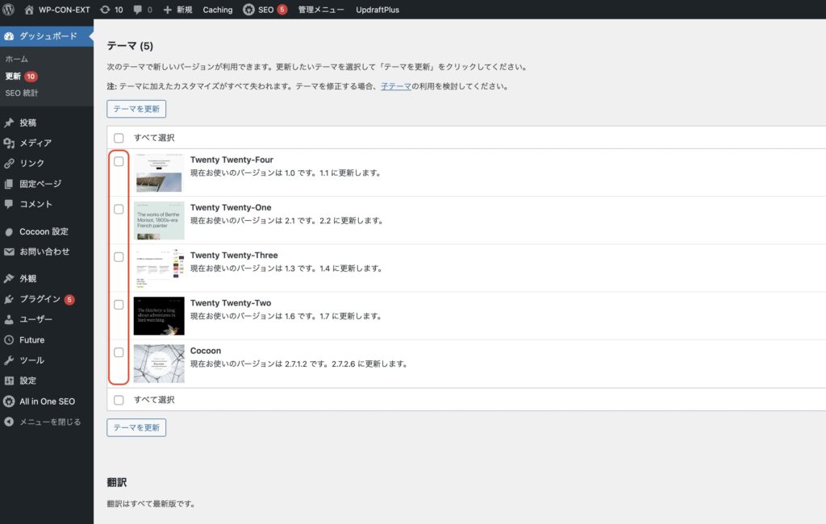
Task: Open the 投稿 (Posts) sidebar menu
Action: tap(27, 123)
